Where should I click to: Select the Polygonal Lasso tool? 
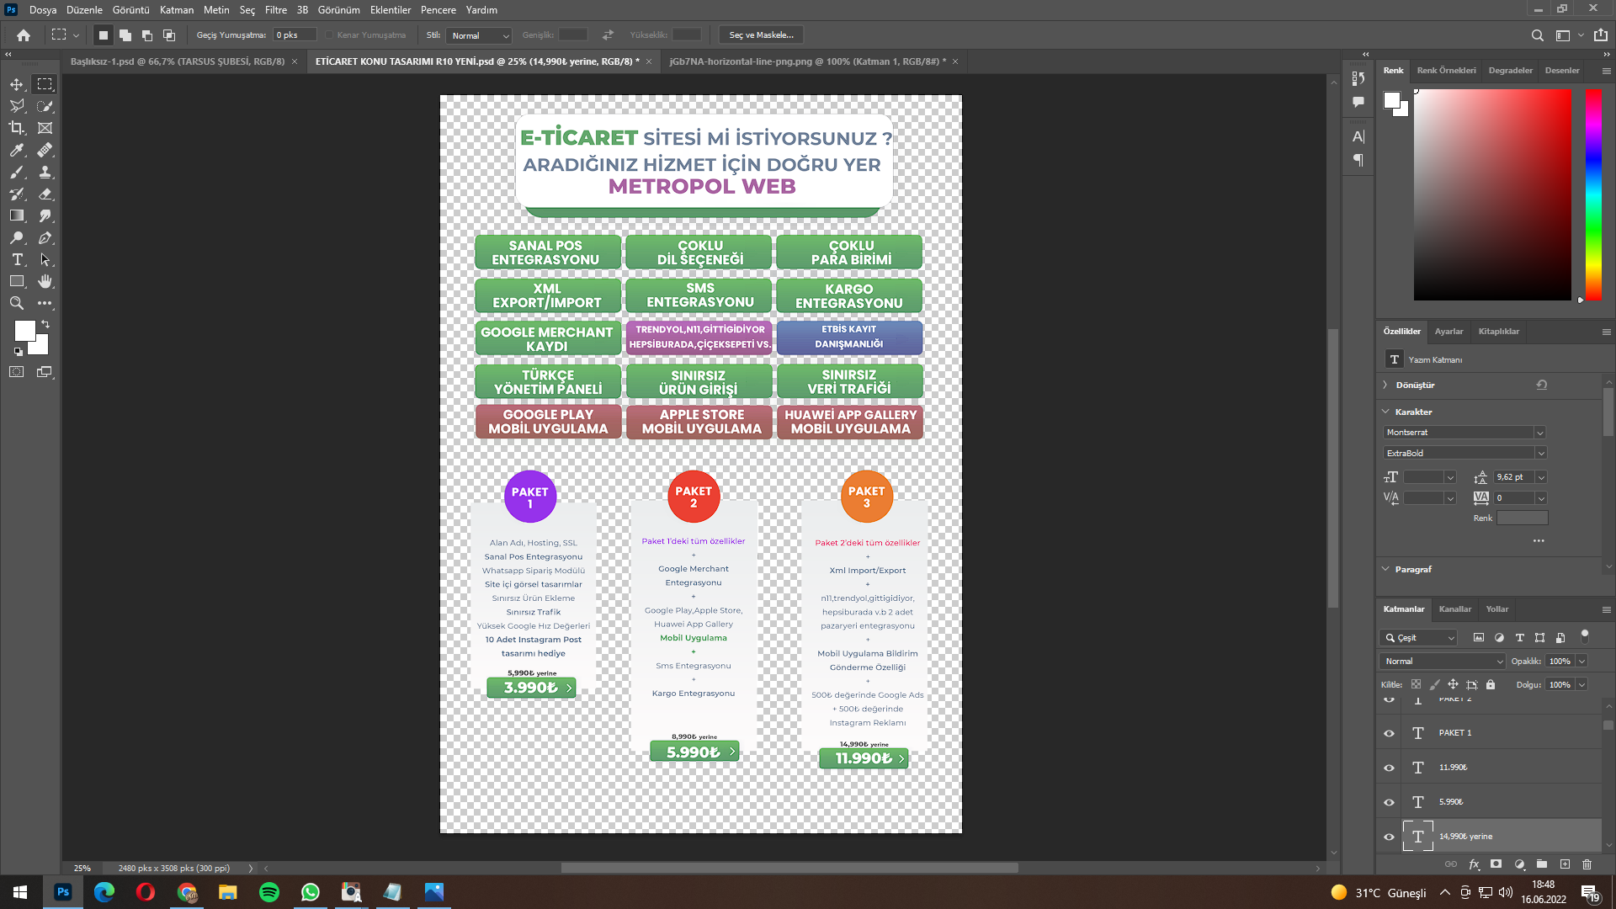coord(17,106)
